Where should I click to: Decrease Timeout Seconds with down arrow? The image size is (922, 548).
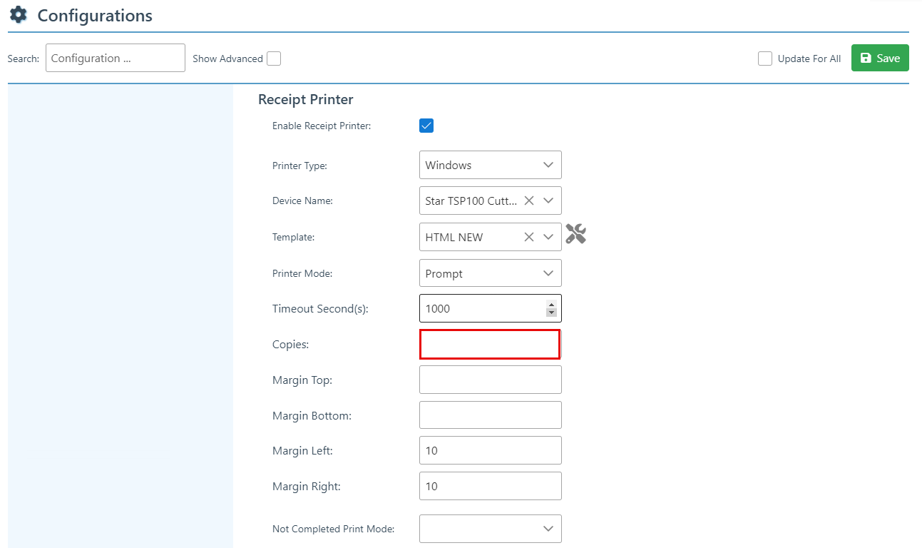pyautogui.click(x=551, y=313)
